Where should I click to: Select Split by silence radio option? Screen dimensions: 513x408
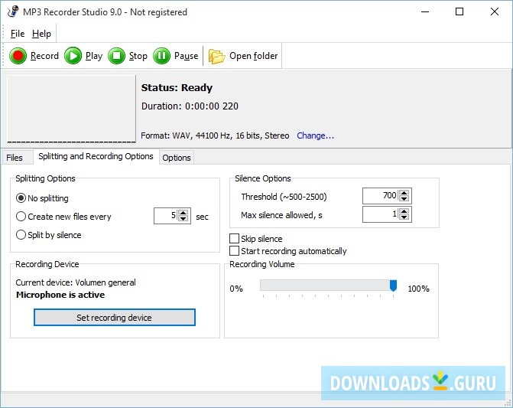pos(21,235)
